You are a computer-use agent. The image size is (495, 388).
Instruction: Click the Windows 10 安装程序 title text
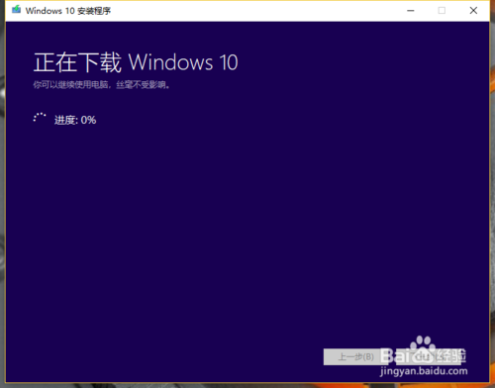pyautogui.click(x=68, y=11)
